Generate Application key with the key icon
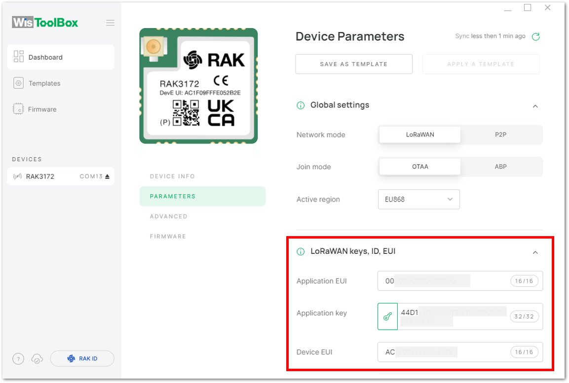 click(387, 316)
